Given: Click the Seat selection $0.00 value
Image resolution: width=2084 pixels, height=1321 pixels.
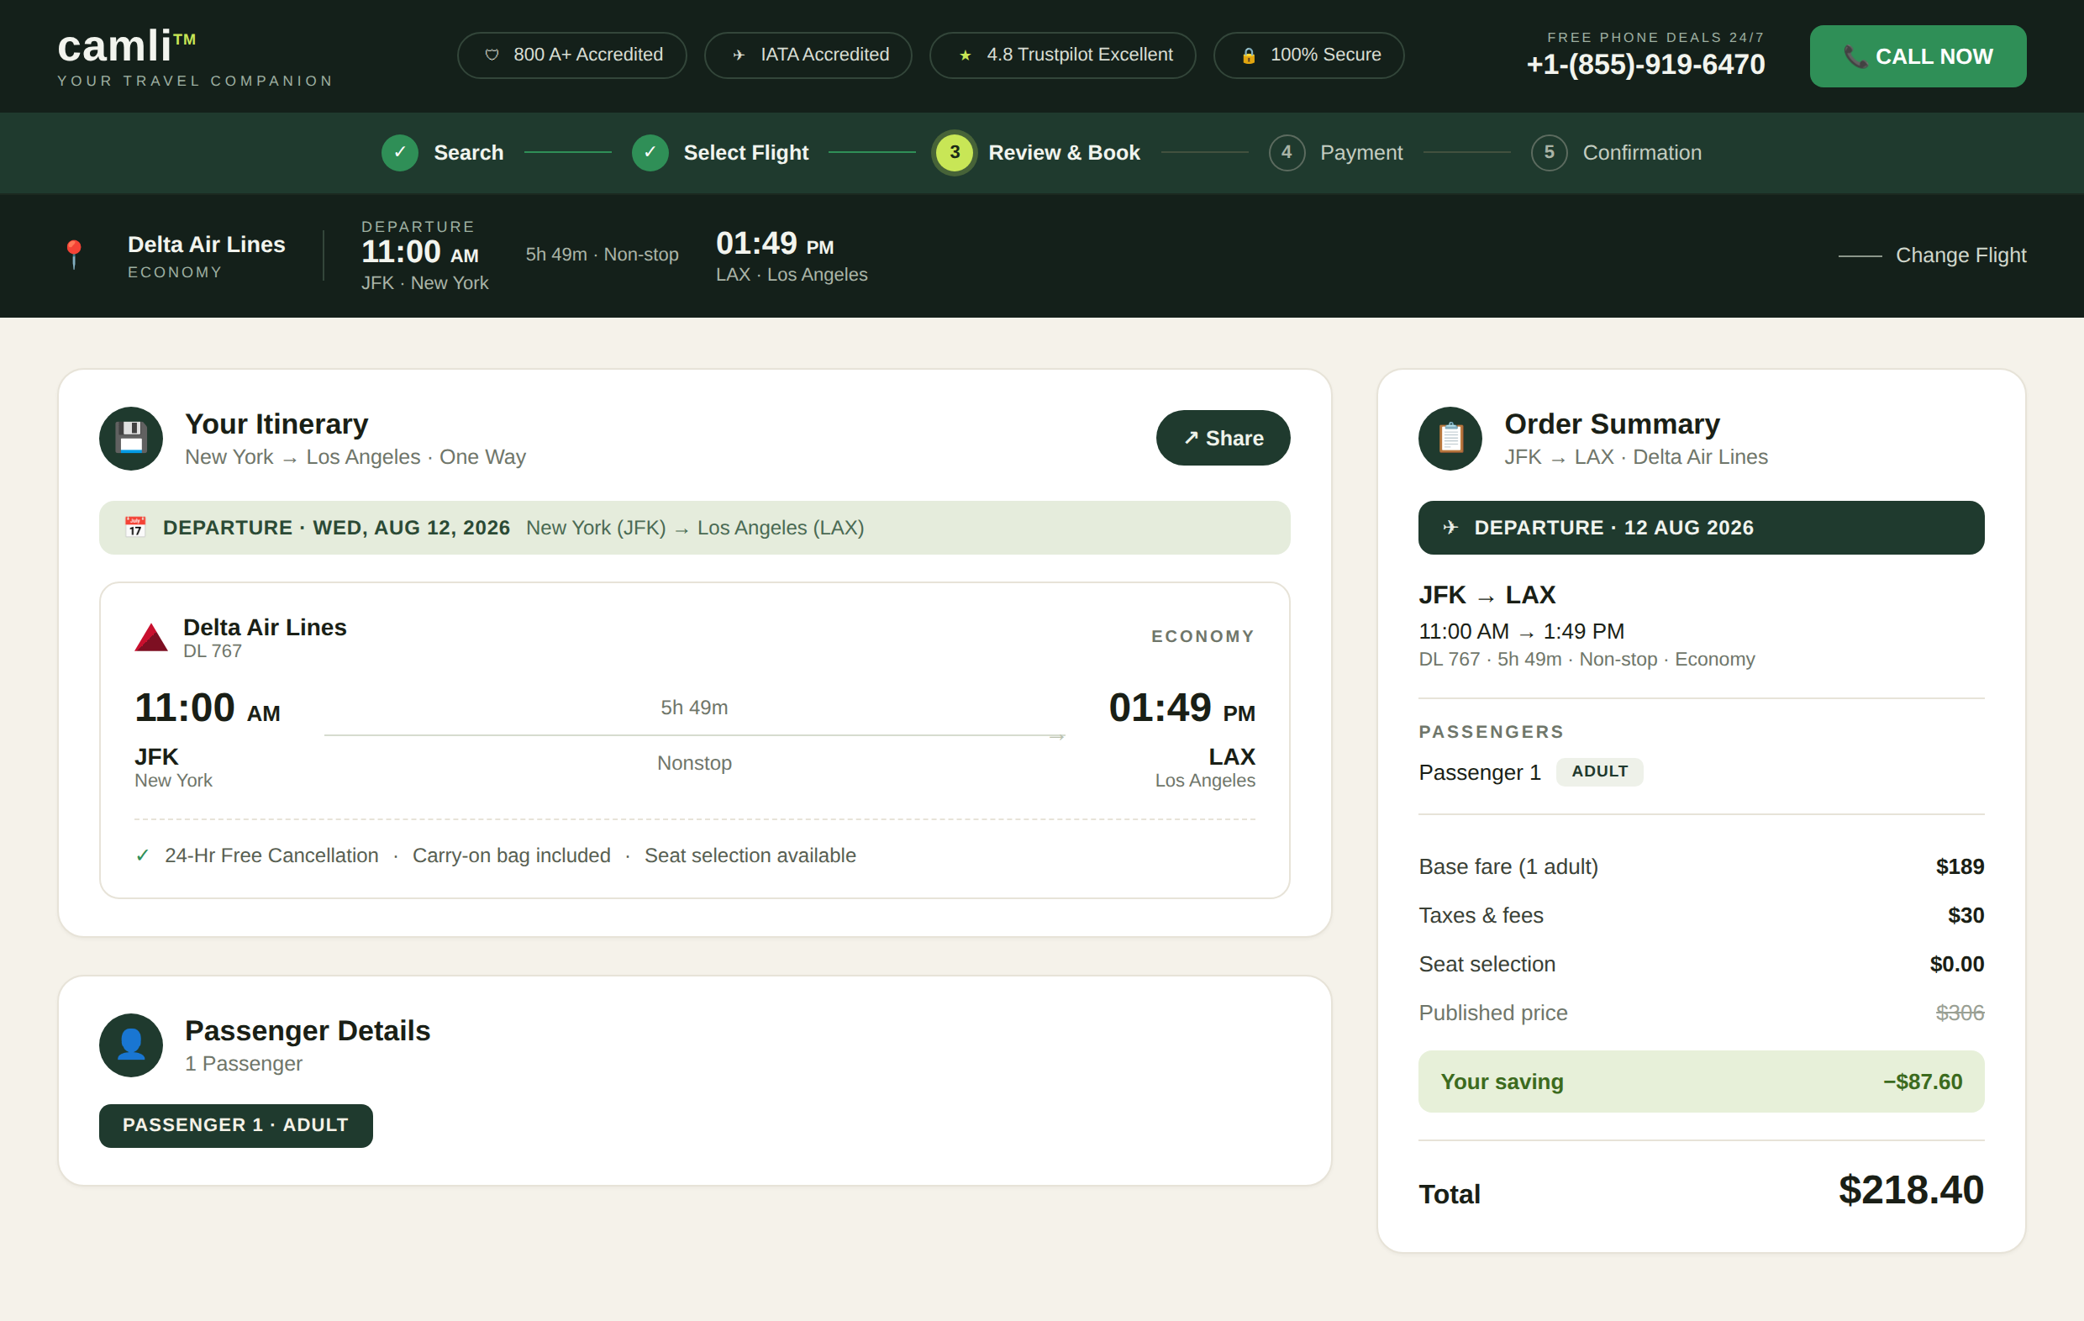Looking at the screenshot, I should 1957,964.
